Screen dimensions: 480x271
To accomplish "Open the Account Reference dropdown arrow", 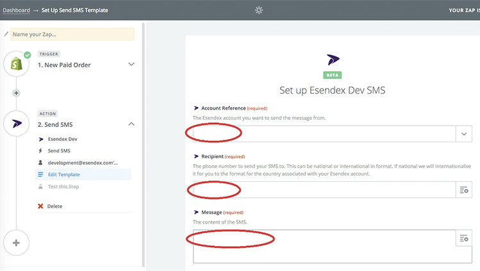I will (x=464, y=134).
